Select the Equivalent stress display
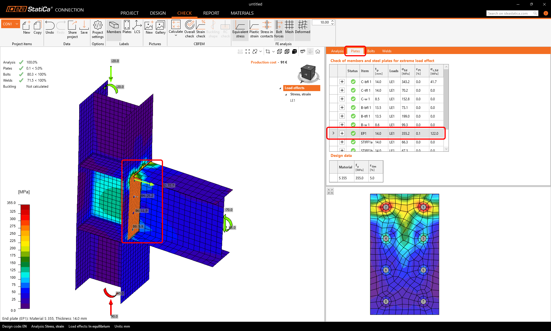Image resolution: width=551 pixels, height=331 pixels. tap(240, 29)
